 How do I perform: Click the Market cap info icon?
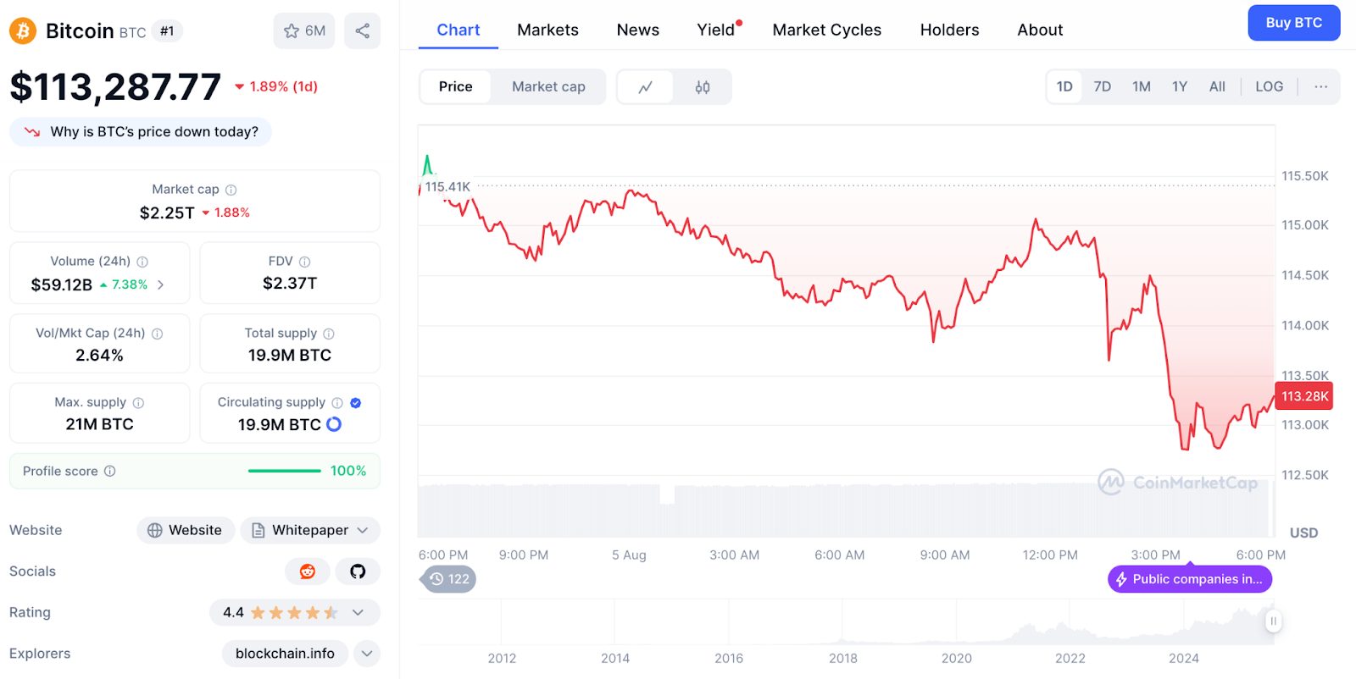(x=231, y=190)
